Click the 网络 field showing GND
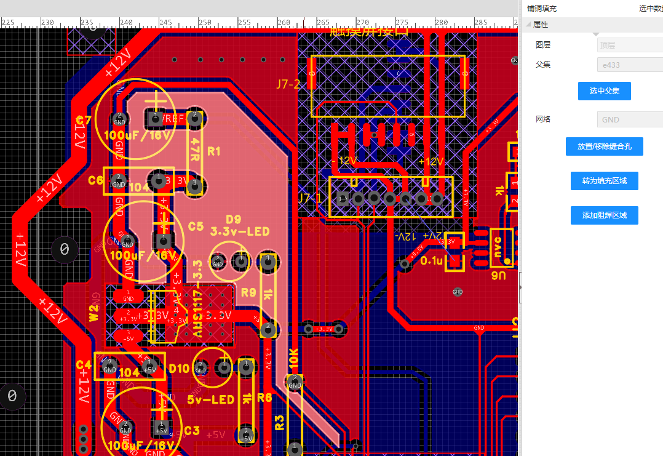The image size is (663, 456). [629, 119]
